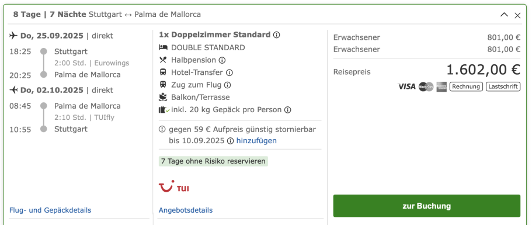Click the Reisepreis 1.602,00 € amount

coord(483,70)
